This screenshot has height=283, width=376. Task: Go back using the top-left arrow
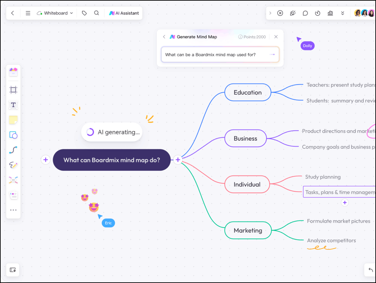point(13,13)
